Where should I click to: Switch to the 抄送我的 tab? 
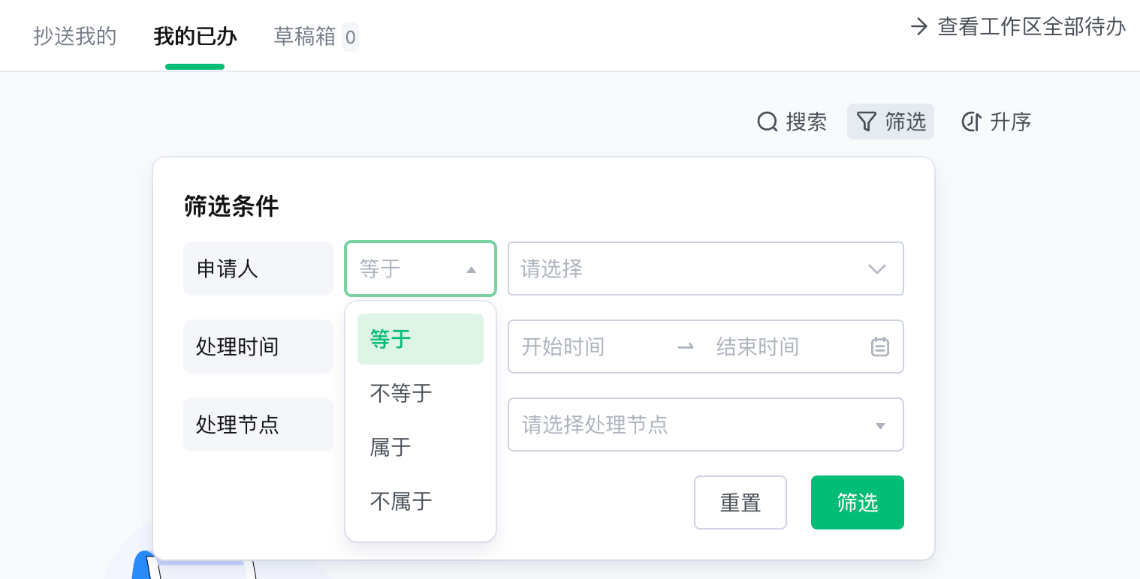[x=75, y=36]
